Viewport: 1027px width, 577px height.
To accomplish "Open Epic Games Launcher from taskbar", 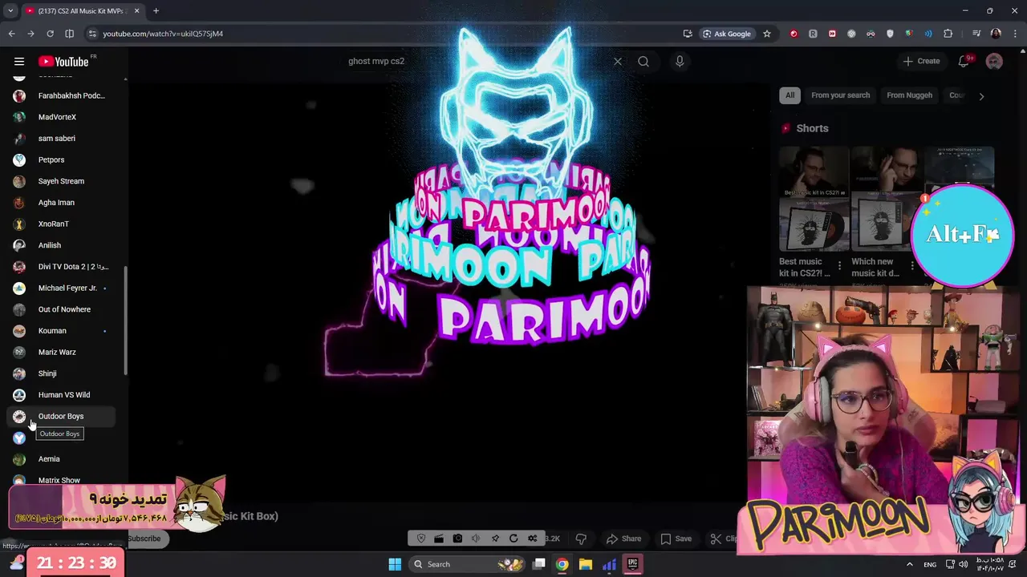I will pyautogui.click(x=632, y=564).
